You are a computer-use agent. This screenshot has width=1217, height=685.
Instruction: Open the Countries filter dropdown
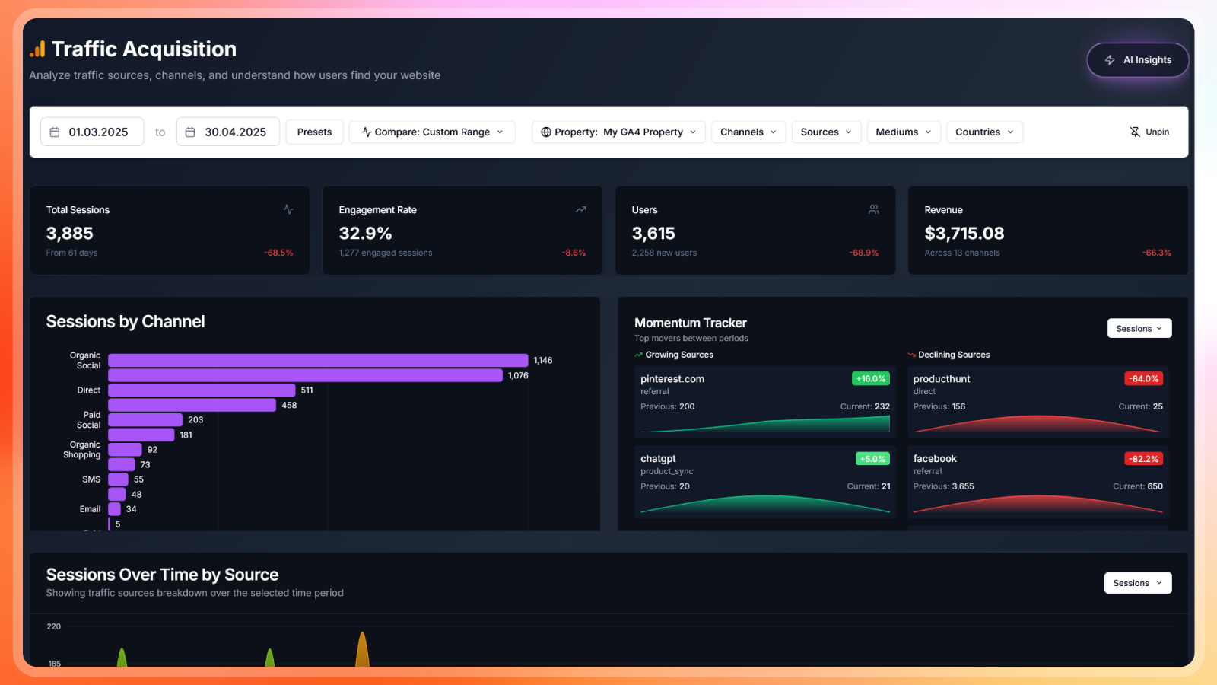[x=984, y=132]
